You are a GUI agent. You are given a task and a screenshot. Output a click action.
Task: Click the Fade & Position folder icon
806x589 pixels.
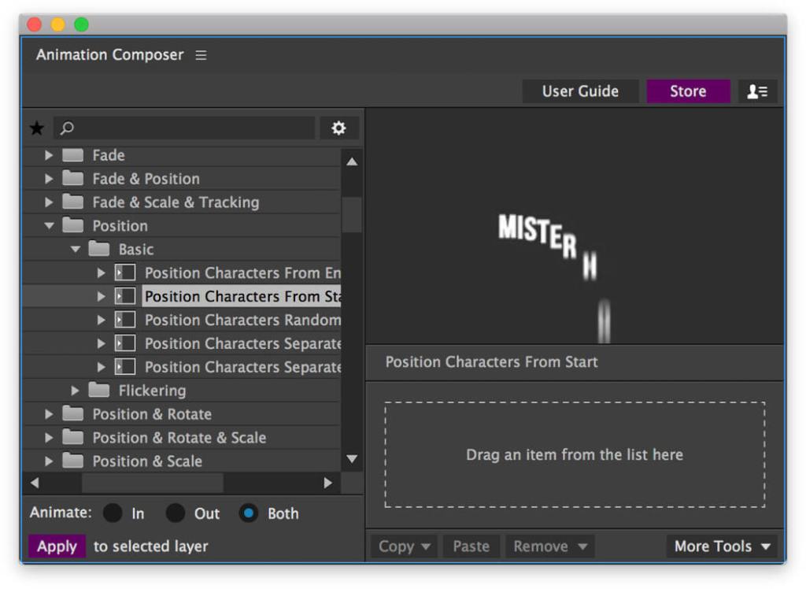click(x=72, y=179)
